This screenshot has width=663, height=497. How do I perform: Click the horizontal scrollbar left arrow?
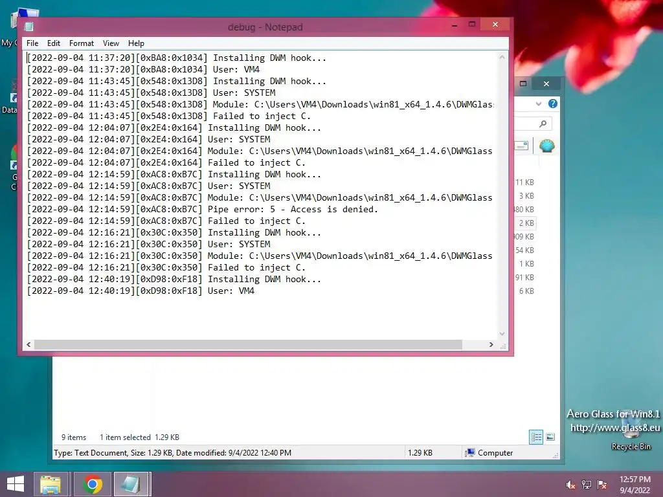[x=28, y=344]
